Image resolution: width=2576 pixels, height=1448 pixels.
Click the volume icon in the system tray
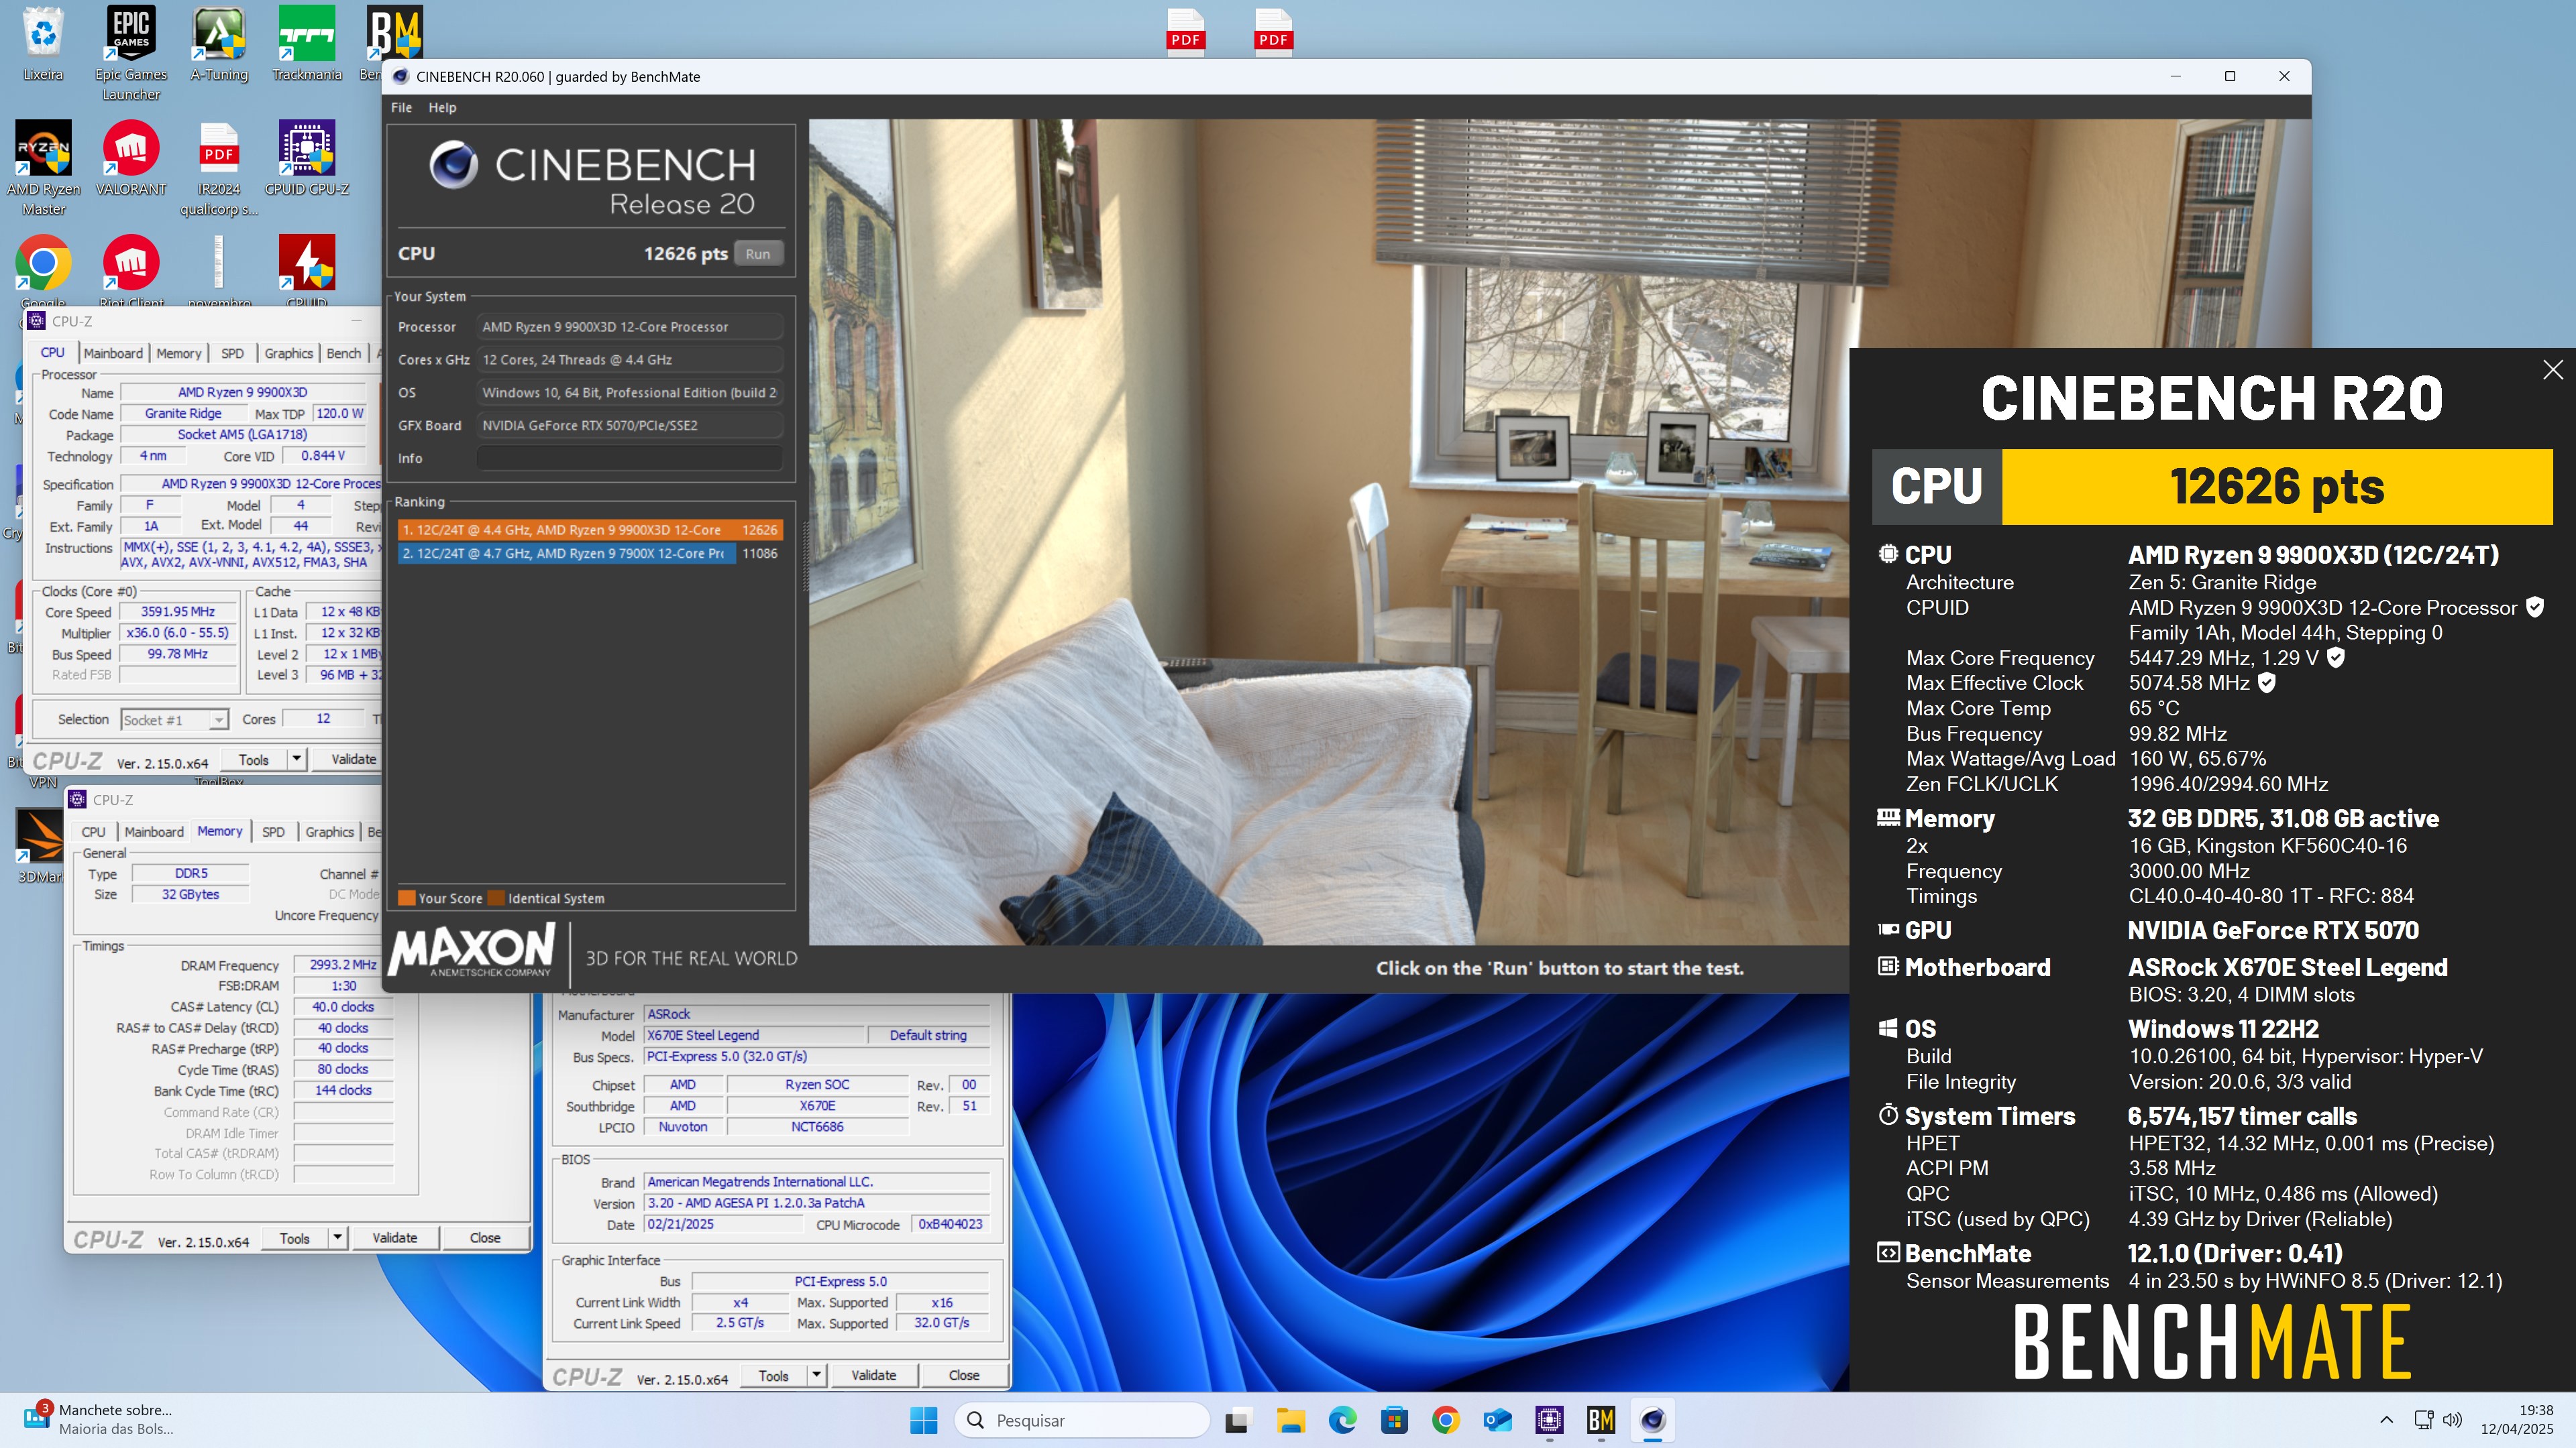click(2453, 1419)
